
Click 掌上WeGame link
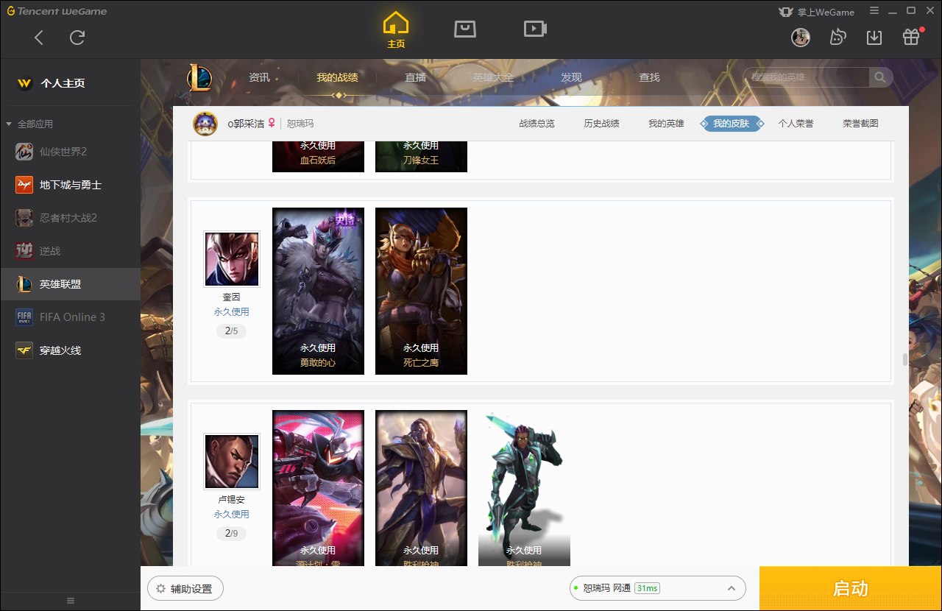[816, 12]
